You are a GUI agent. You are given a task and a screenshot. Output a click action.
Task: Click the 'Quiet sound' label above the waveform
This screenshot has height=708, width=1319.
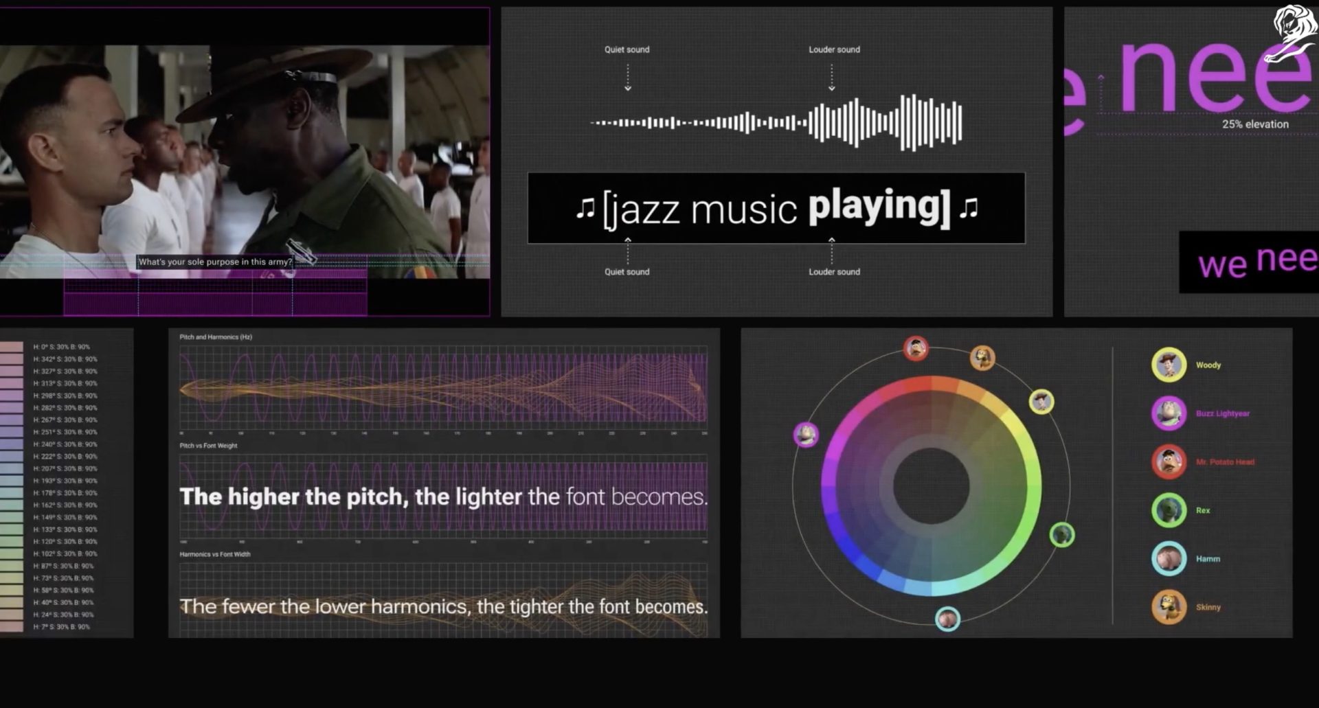tap(627, 49)
